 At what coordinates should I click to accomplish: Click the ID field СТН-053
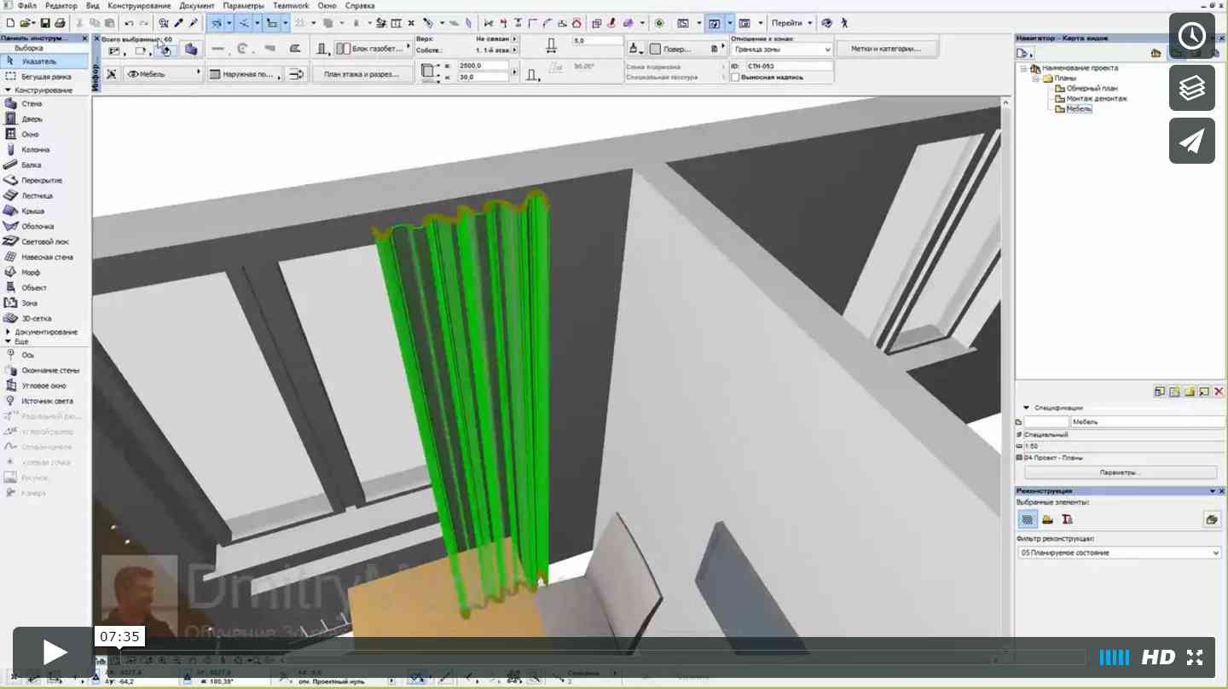pos(789,66)
